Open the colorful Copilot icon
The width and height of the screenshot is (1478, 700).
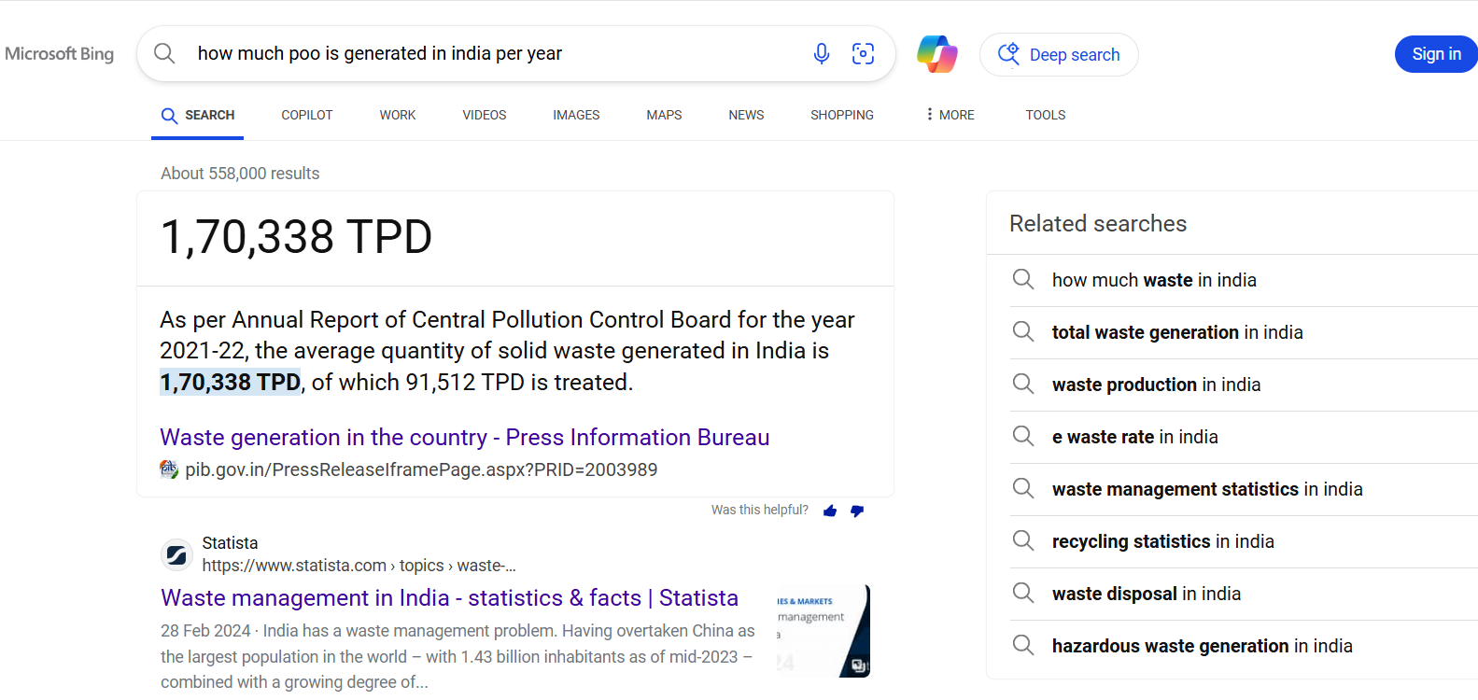[937, 54]
